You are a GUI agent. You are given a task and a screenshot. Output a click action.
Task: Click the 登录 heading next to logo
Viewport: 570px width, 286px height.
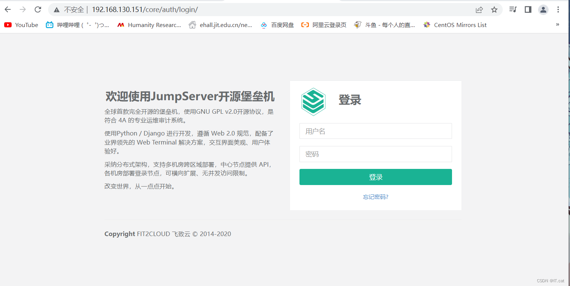pyautogui.click(x=350, y=100)
